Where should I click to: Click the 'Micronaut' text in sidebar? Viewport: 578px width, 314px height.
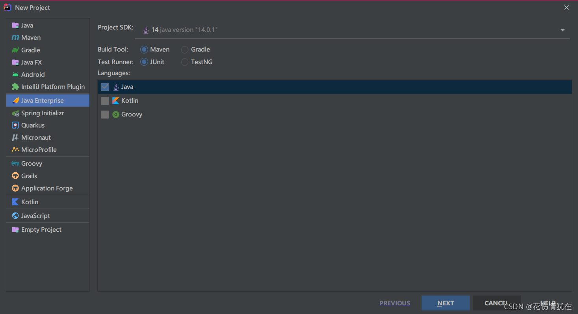pyautogui.click(x=36, y=137)
